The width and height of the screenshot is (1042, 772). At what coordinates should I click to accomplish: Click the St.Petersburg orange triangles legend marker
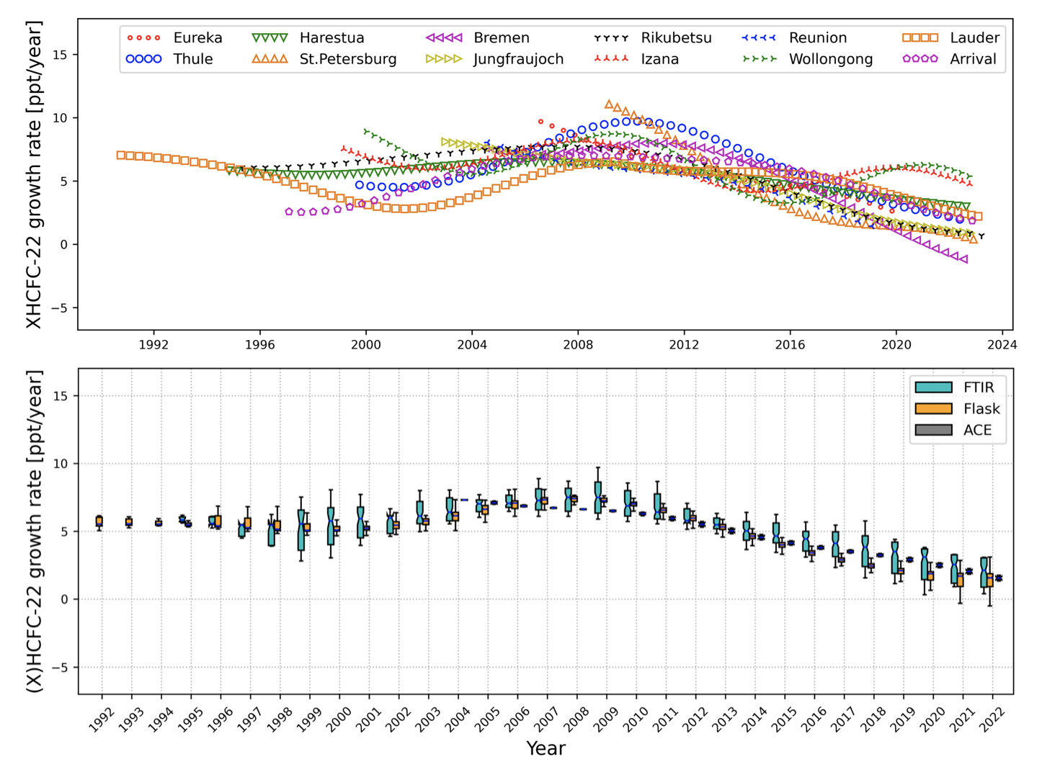(270, 59)
